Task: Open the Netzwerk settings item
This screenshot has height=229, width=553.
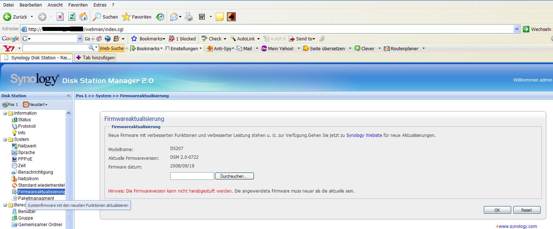Action: coord(27,146)
